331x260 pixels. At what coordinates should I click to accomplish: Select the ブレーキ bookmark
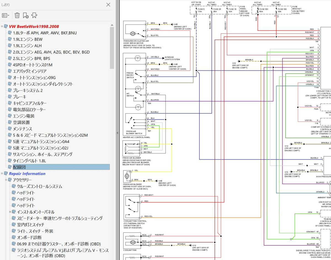(x=20, y=97)
